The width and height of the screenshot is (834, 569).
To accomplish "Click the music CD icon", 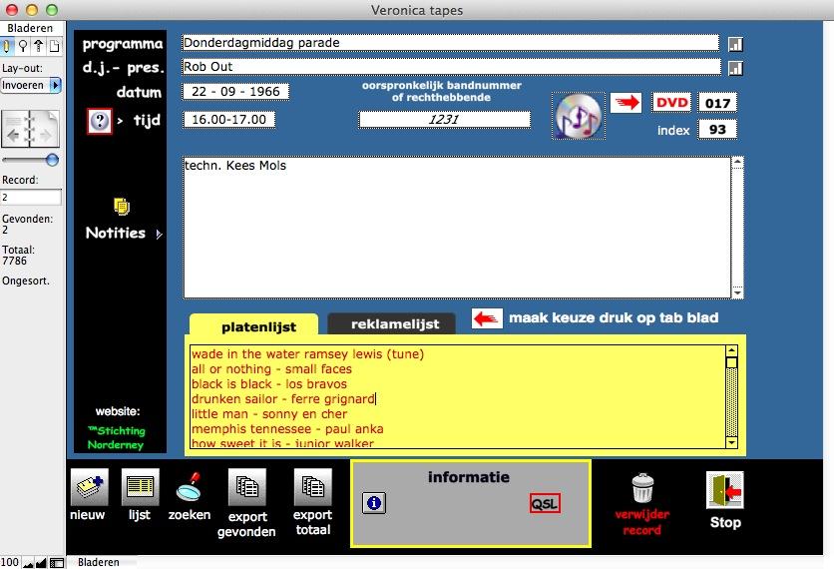I will 578,117.
